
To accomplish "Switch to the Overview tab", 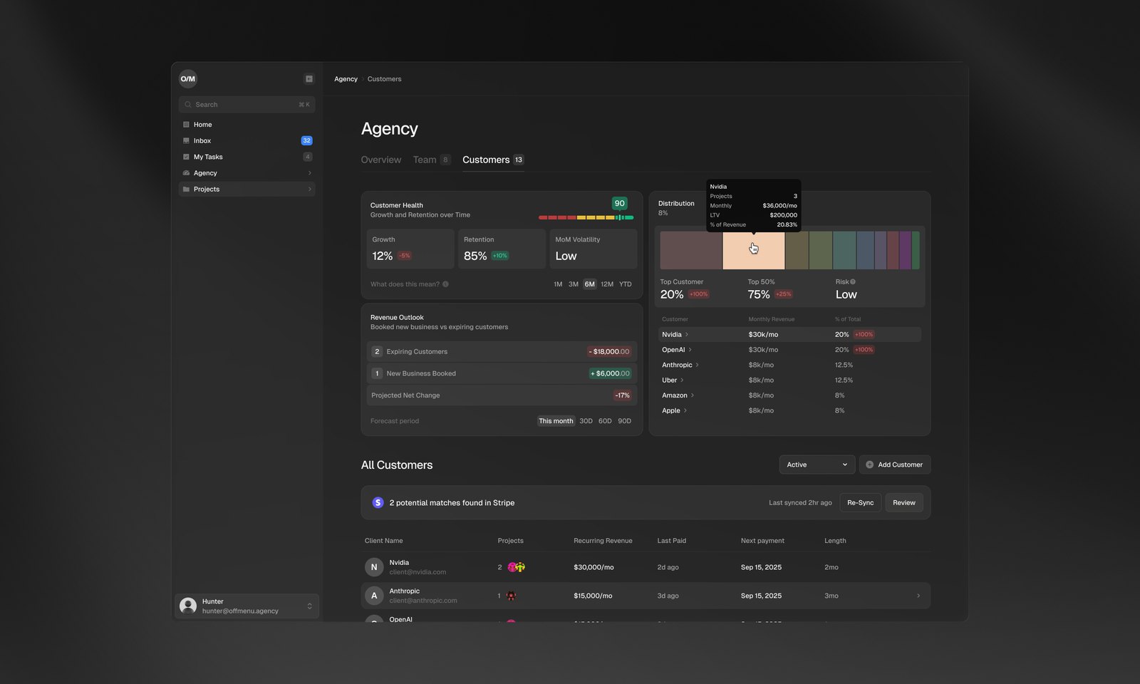I will (381, 160).
